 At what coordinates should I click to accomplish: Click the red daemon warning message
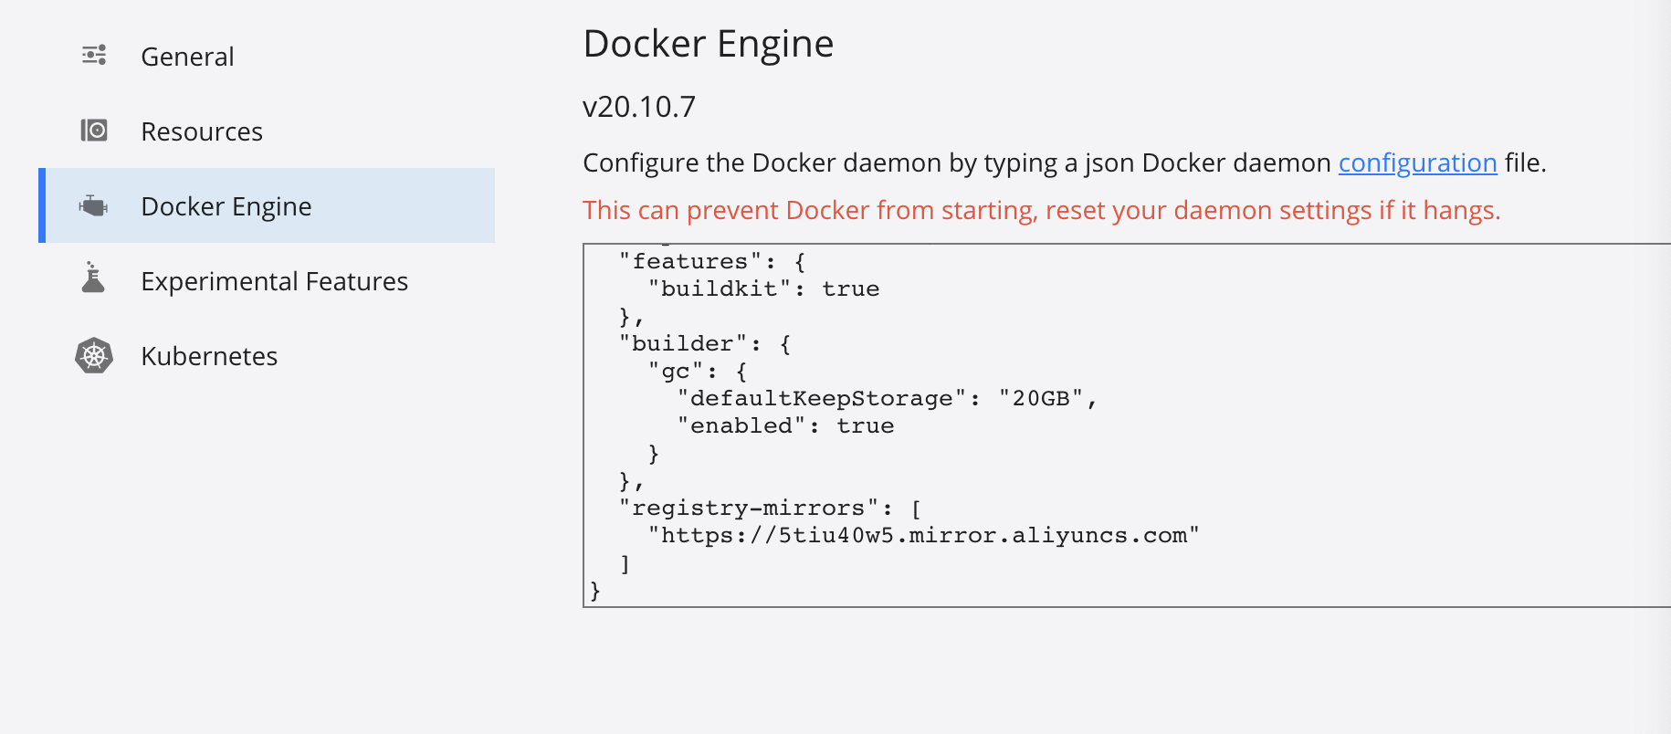point(1042,210)
